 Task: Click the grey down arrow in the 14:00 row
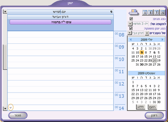(10, 108)
